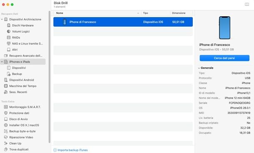Click the RAIDs icon in sidebar

click(9, 37)
